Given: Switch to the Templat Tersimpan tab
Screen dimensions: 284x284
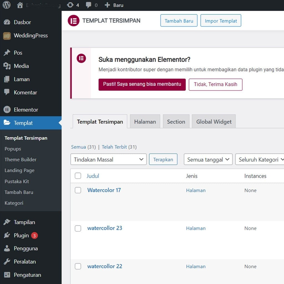Looking at the screenshot, I should click(x=100, y=121).
